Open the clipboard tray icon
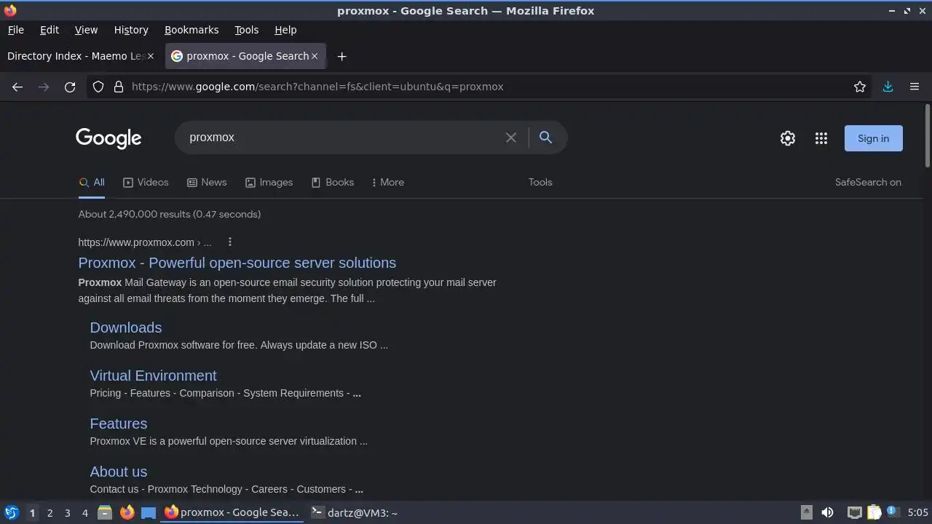 (x=874, y=512)
